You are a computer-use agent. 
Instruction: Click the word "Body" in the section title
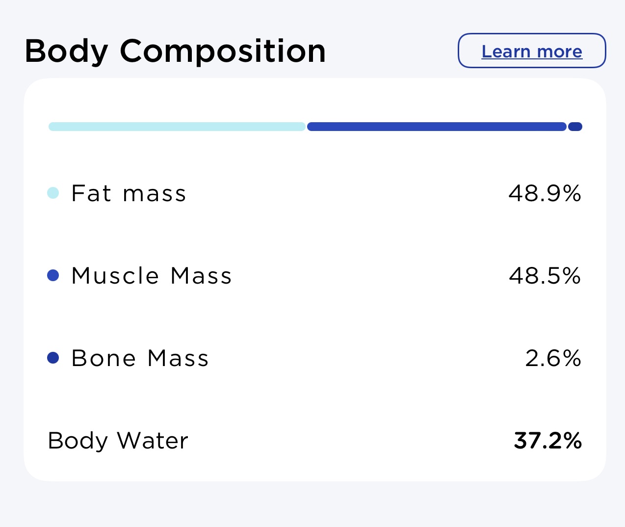pyautogui.click(x=66, y=51)
